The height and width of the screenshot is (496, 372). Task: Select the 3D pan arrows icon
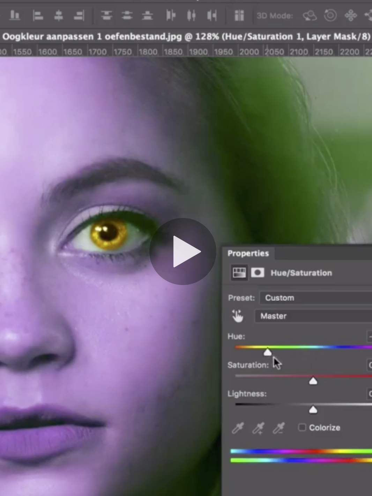(351, 15)
